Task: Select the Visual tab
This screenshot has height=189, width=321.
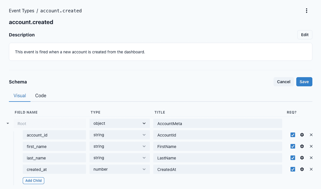Action: (x=20, y=96)
